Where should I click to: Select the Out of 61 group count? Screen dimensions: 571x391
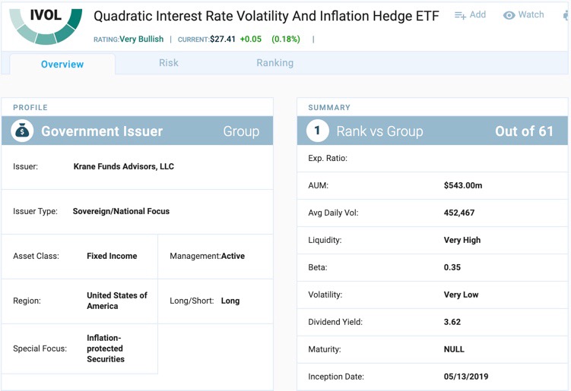pyautogui.click(x=524, y=131)
